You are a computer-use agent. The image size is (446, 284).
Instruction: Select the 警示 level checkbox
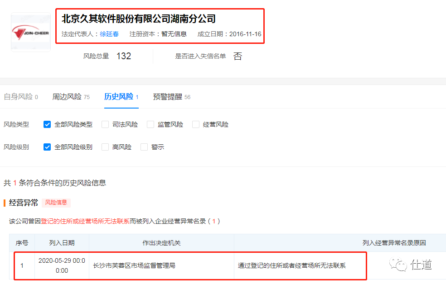point(144,147)
